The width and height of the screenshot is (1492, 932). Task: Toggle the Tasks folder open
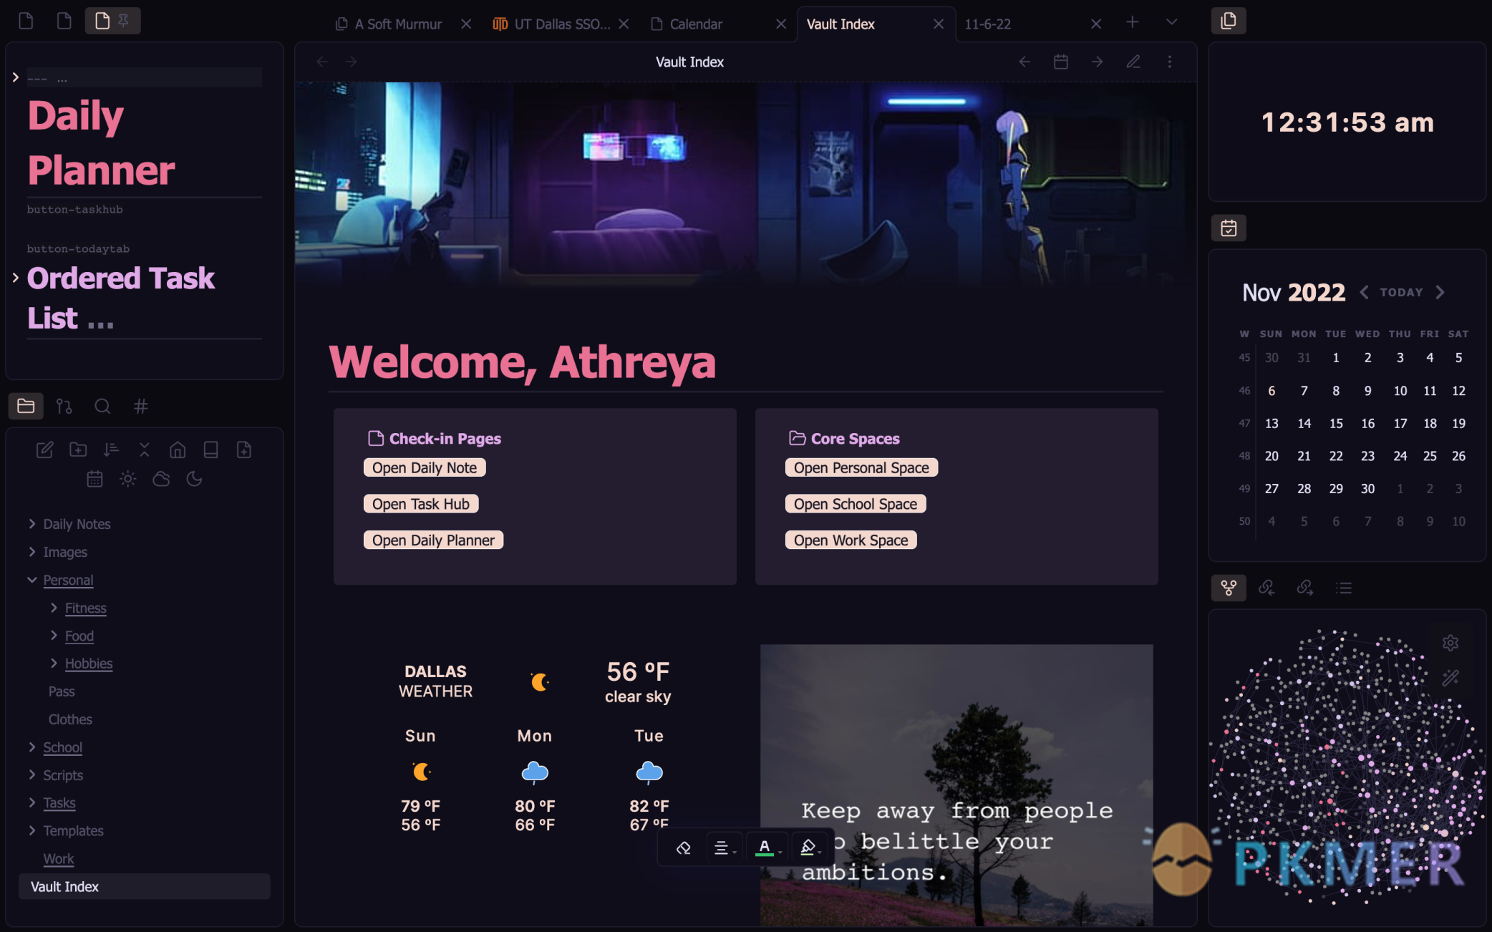pos(32,802)
